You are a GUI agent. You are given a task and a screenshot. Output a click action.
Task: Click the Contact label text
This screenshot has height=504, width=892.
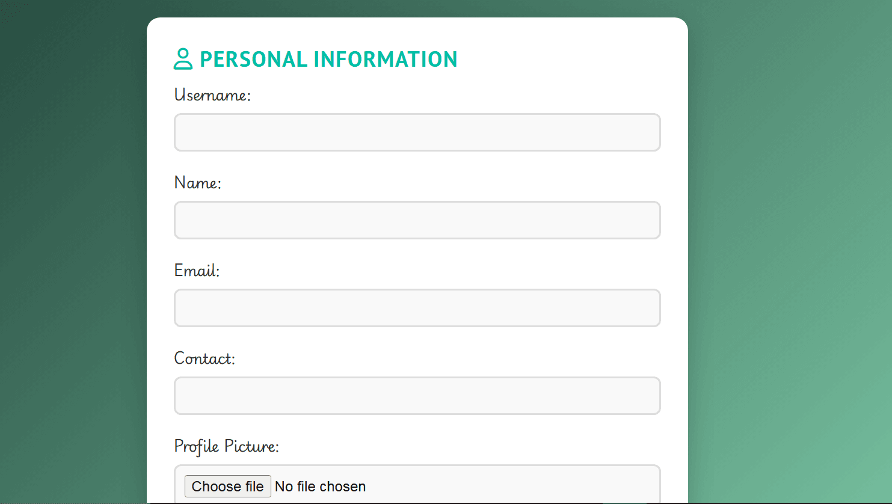(x=204, y=358)
